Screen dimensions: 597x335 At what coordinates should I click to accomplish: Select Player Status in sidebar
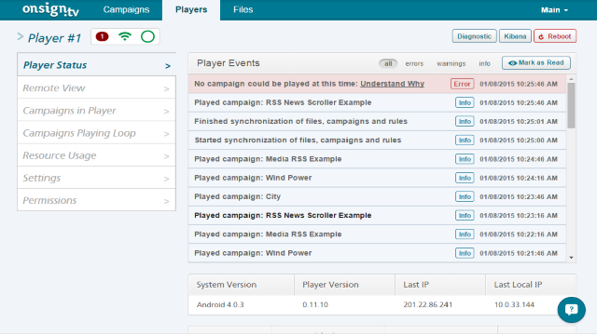click(x=97, y=65)
